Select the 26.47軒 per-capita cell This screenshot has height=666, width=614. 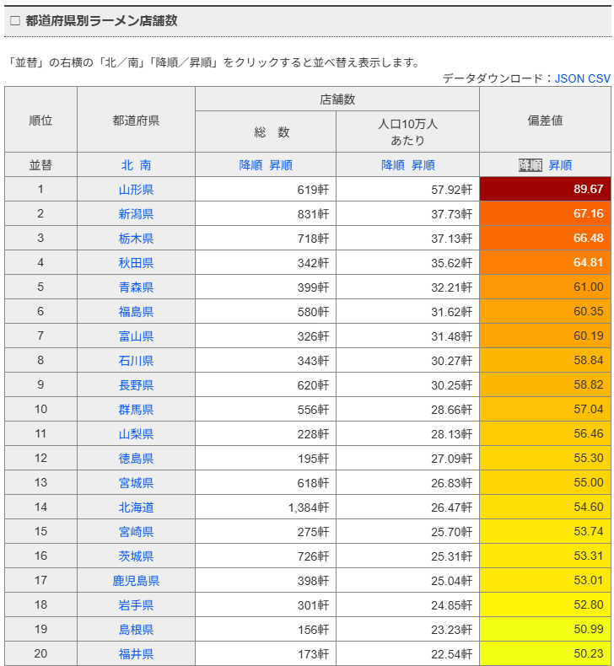pos(408,508)
